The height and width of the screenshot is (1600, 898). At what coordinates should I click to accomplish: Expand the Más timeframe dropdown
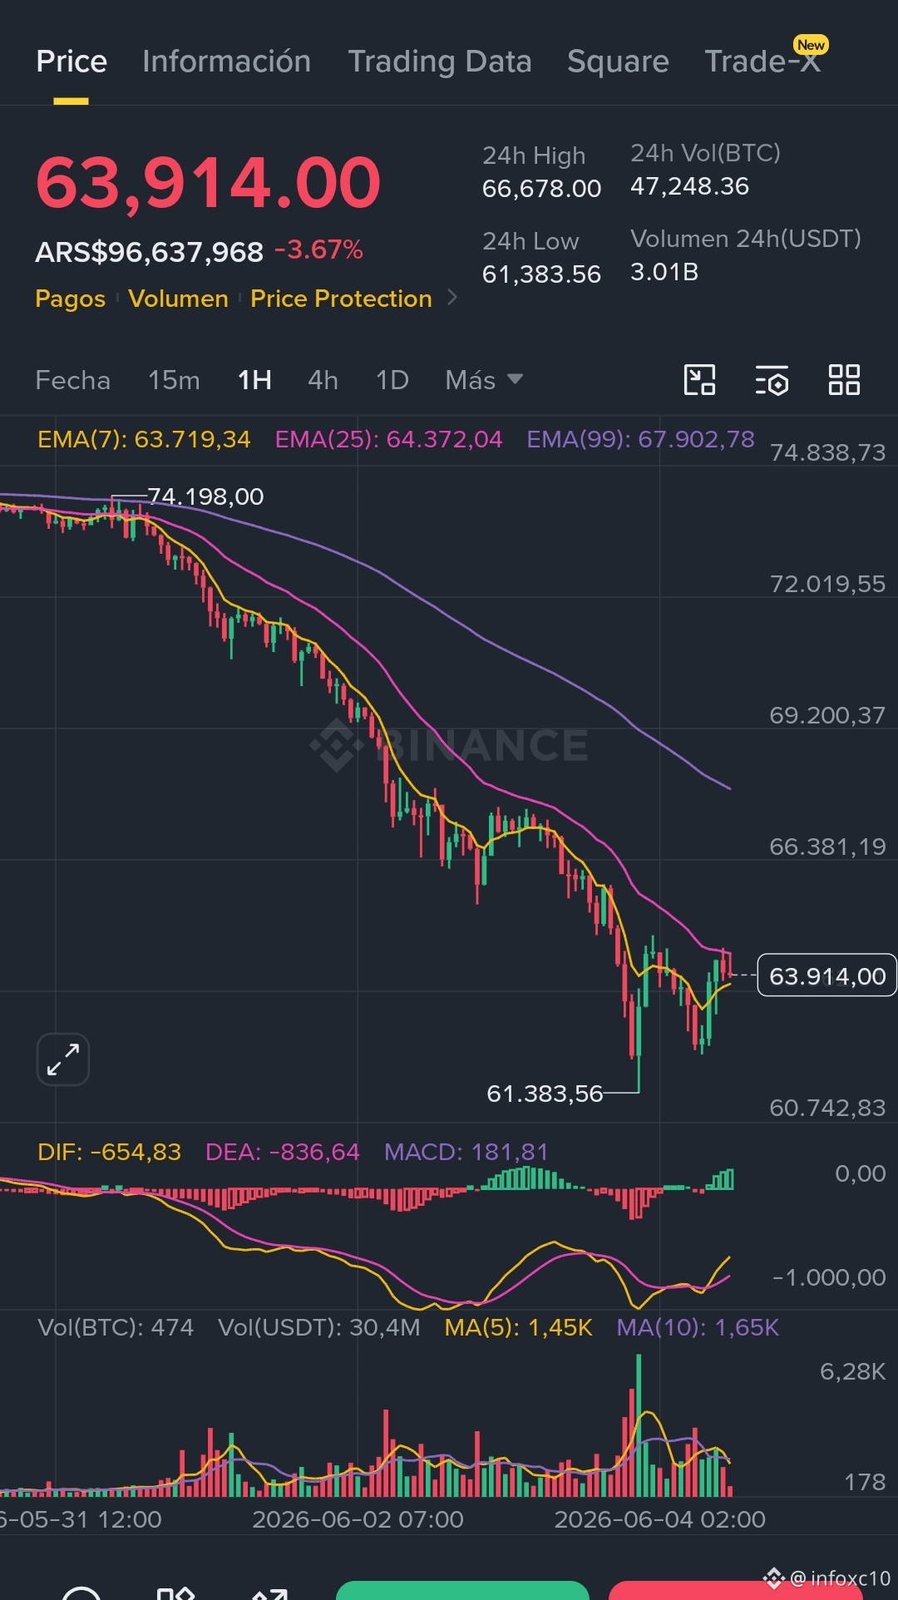click(x=484, y=380)
